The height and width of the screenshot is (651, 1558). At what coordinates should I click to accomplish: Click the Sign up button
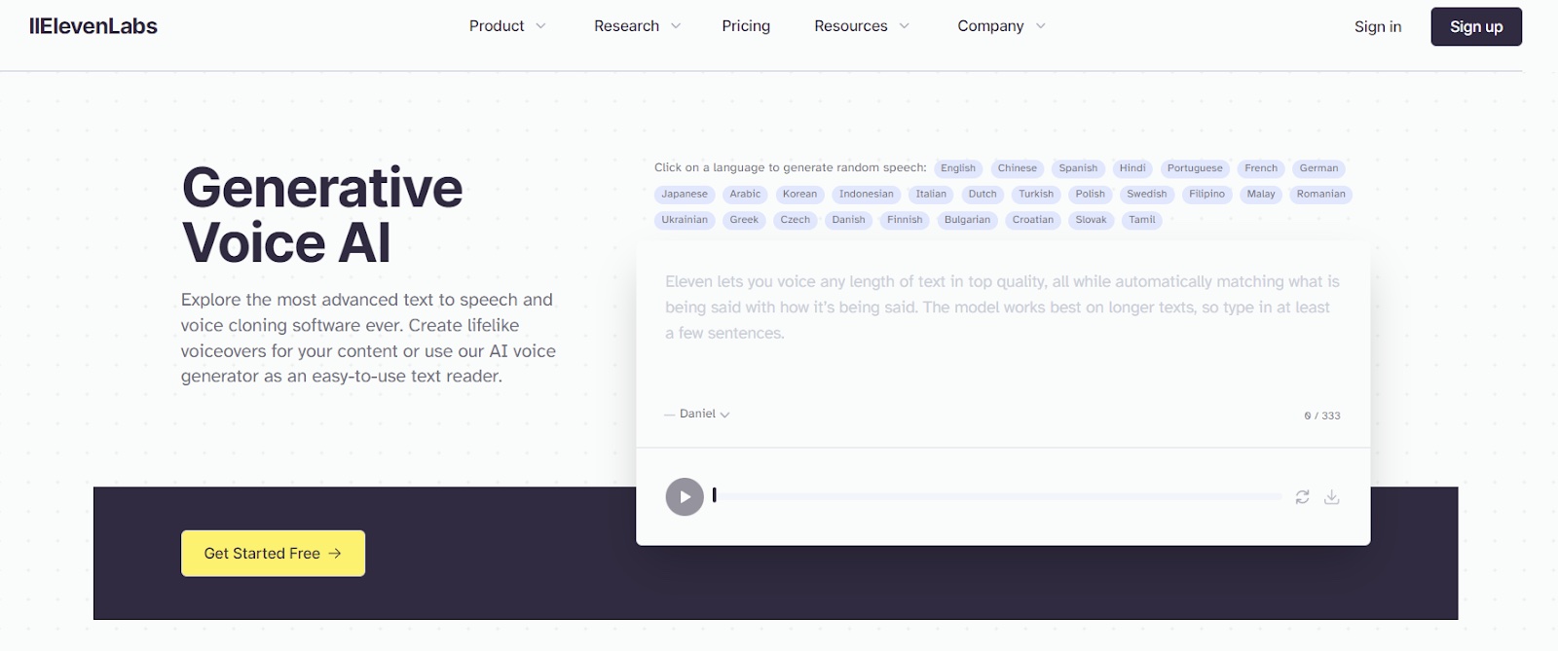[1476, 27]
